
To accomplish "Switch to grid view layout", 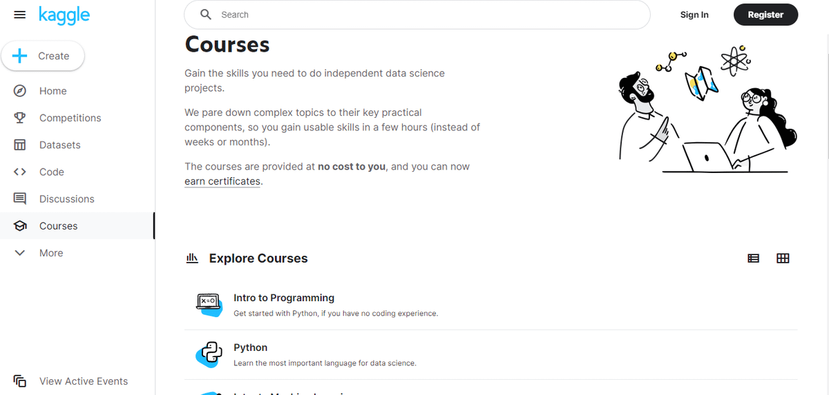I will click(783, 259).
